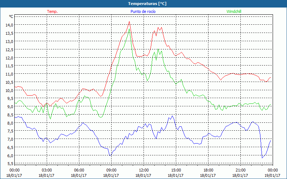Select the red 'Temp.' legend label
The image size is (287, 179).
point(52,11)
